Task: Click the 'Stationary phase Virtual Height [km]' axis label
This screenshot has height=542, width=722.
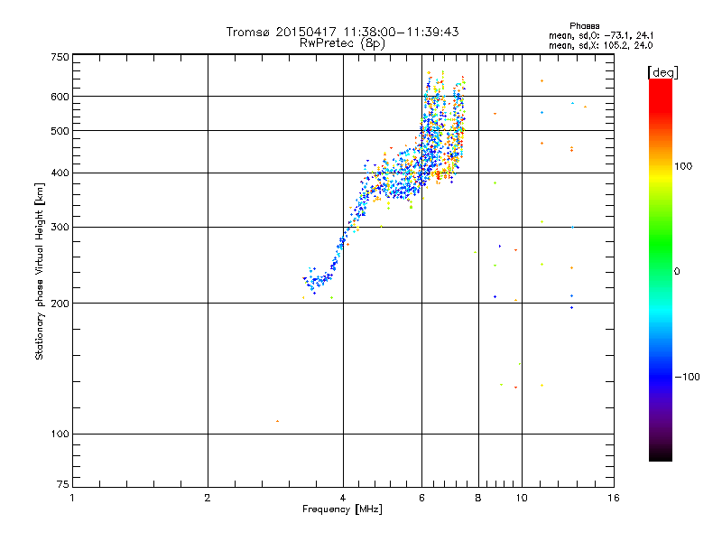Action: [x=40, y=271]
